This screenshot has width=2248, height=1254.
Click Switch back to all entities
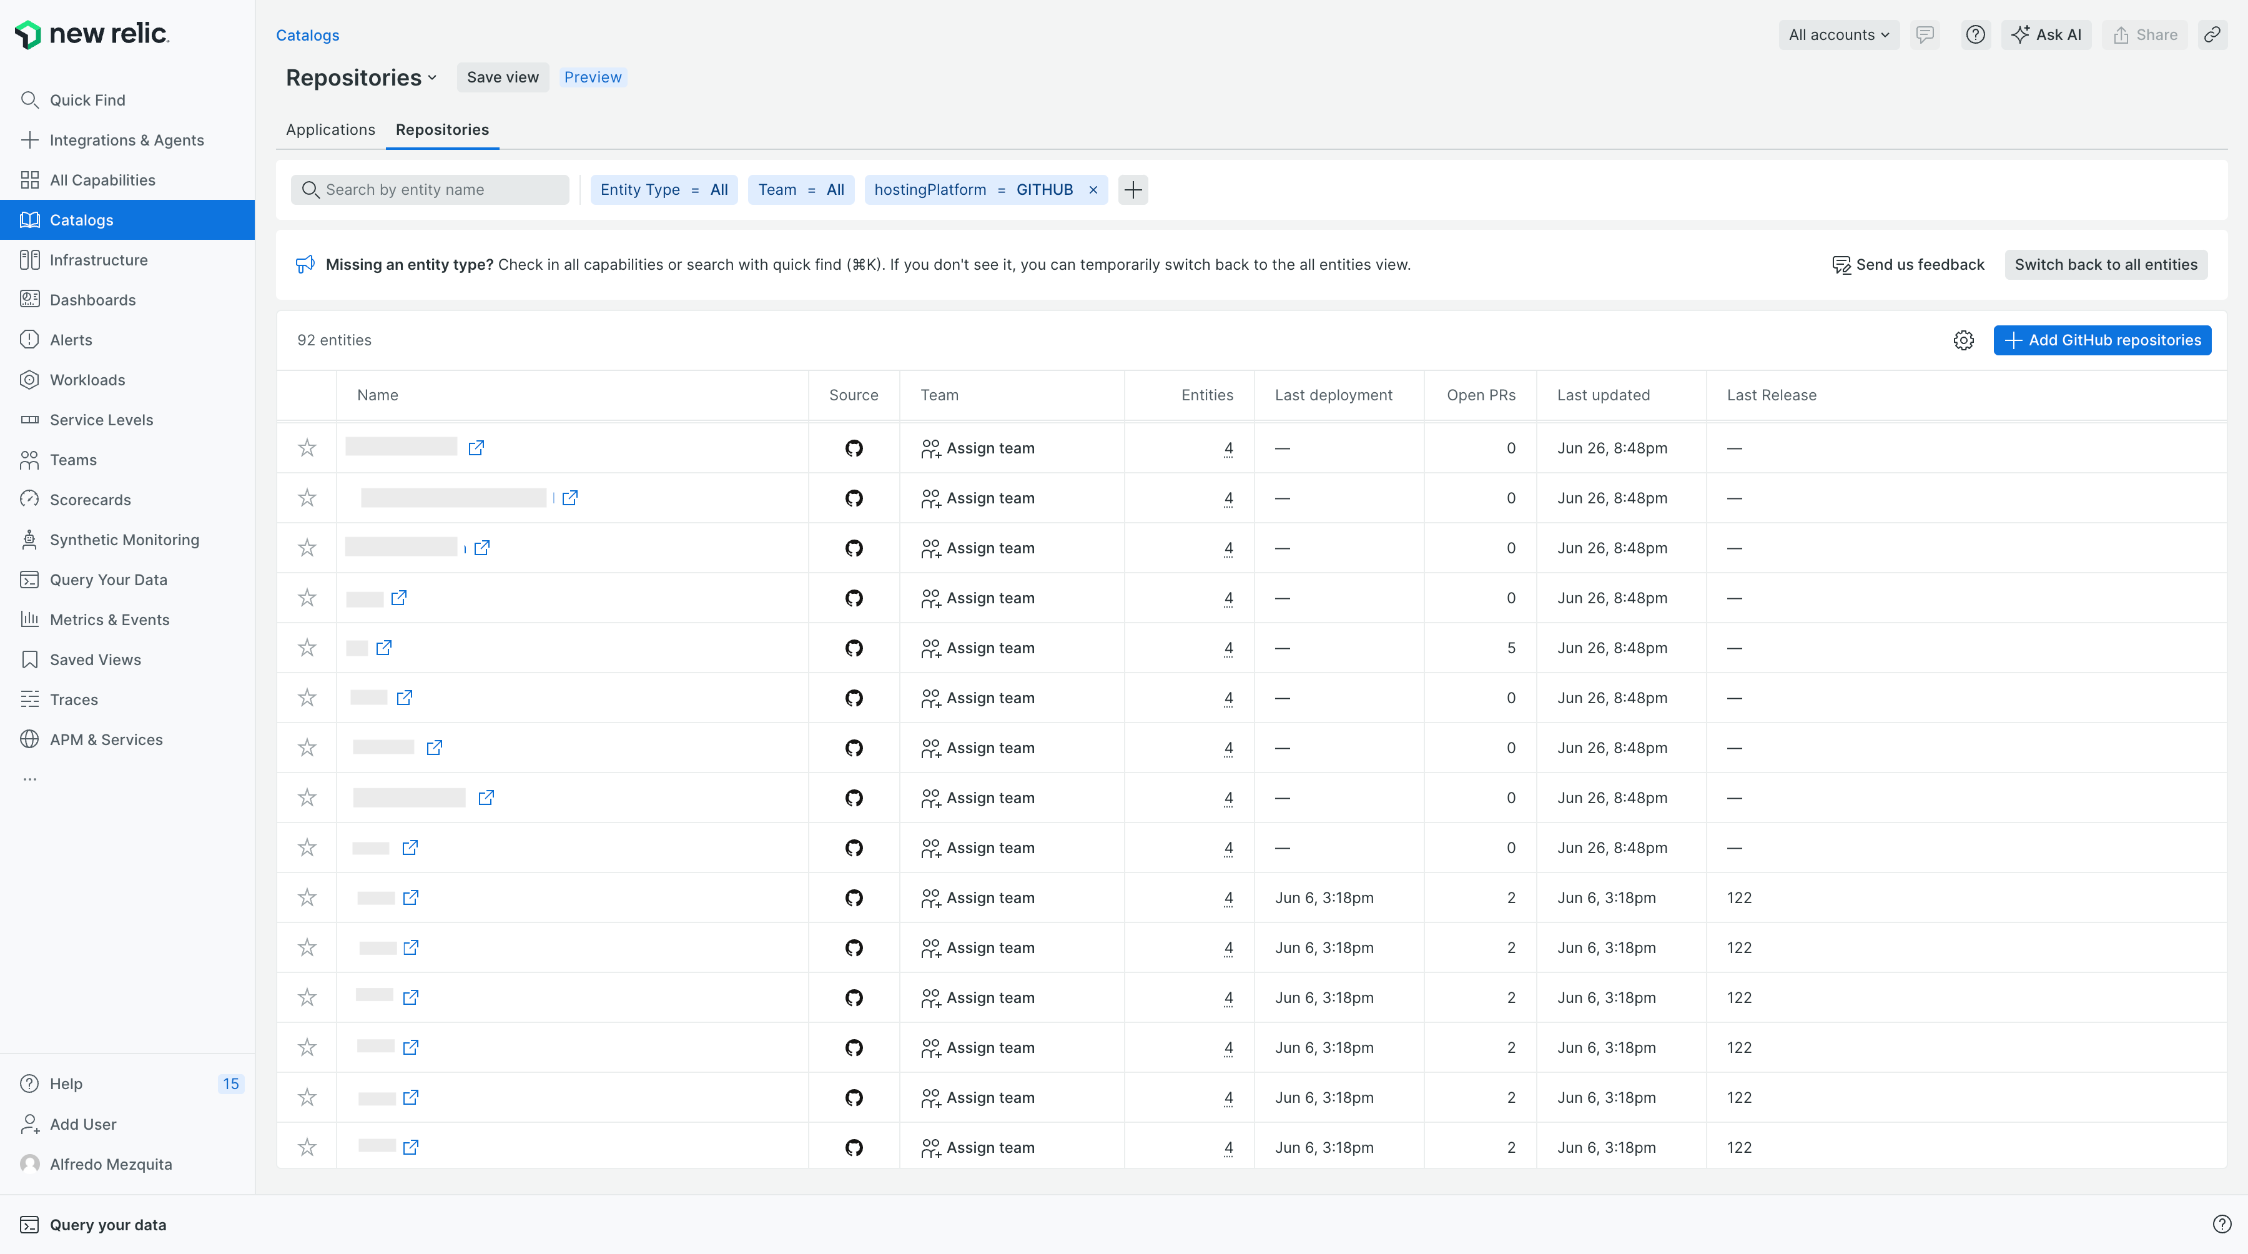(x=2105, y=264)
